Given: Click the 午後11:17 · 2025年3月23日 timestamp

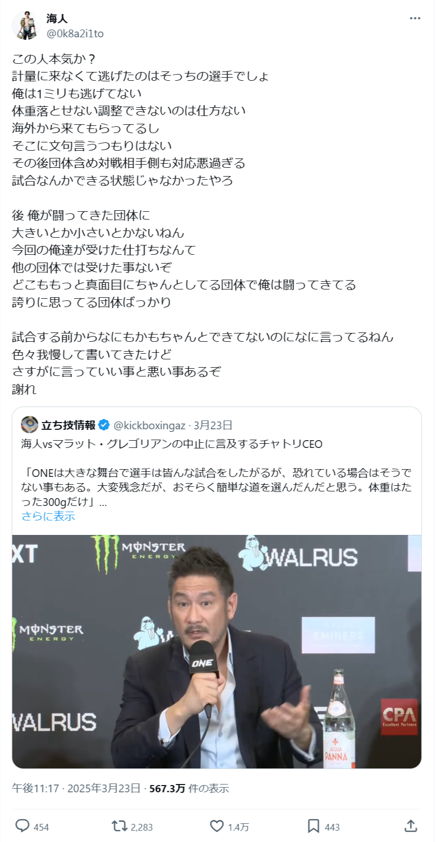Looking at the screenshot, I should [76, 788].
